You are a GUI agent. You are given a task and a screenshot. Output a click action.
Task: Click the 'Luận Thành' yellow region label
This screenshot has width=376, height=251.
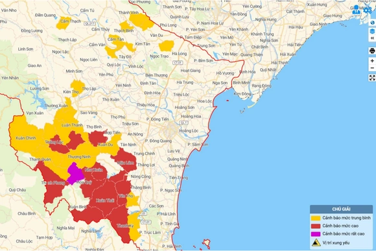72,125
